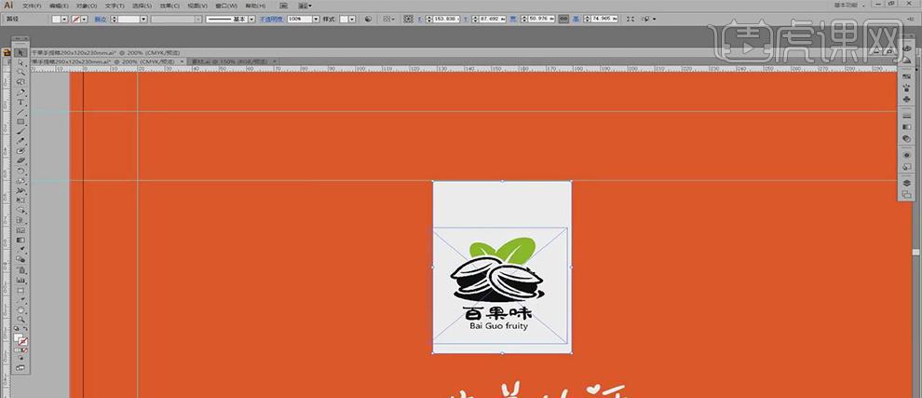Select the Zoom tool in the toolbox
This screenshot has height=398, width=922.
[20, 320]
